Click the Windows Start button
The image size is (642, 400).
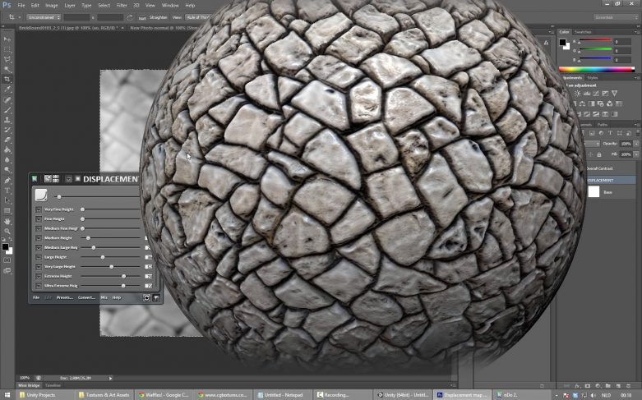tap(7, 395)
